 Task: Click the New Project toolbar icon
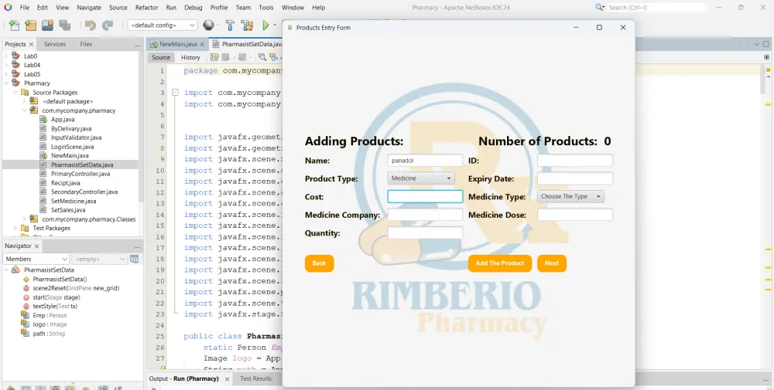pos(31,25)
